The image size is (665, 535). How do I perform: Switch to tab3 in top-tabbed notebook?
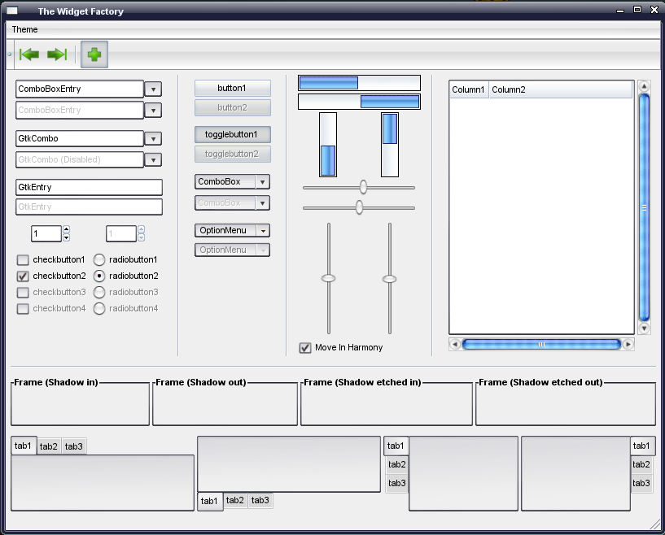point(74,446)
